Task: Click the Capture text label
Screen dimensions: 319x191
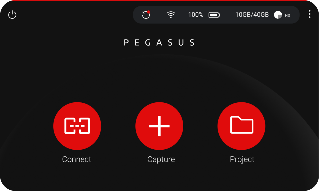Action: [x=161, y=159]
